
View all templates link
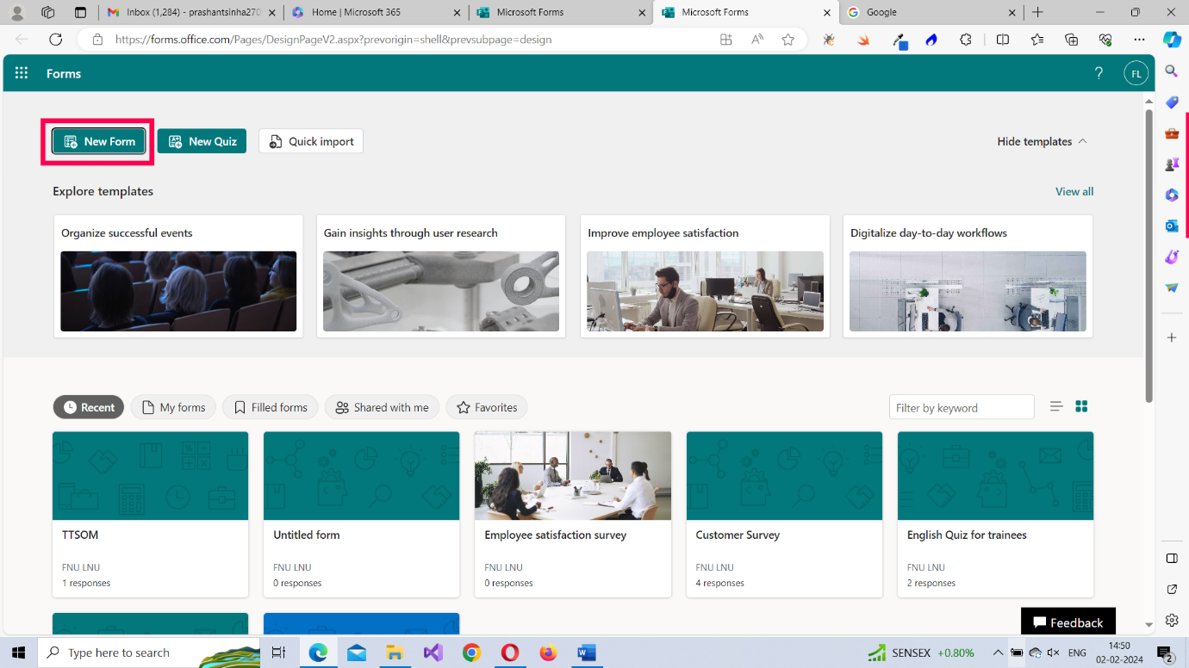click(1074, 191)
